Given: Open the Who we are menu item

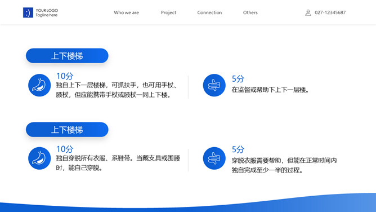Looking at the screenshot, I should click(x=127, y=12).
